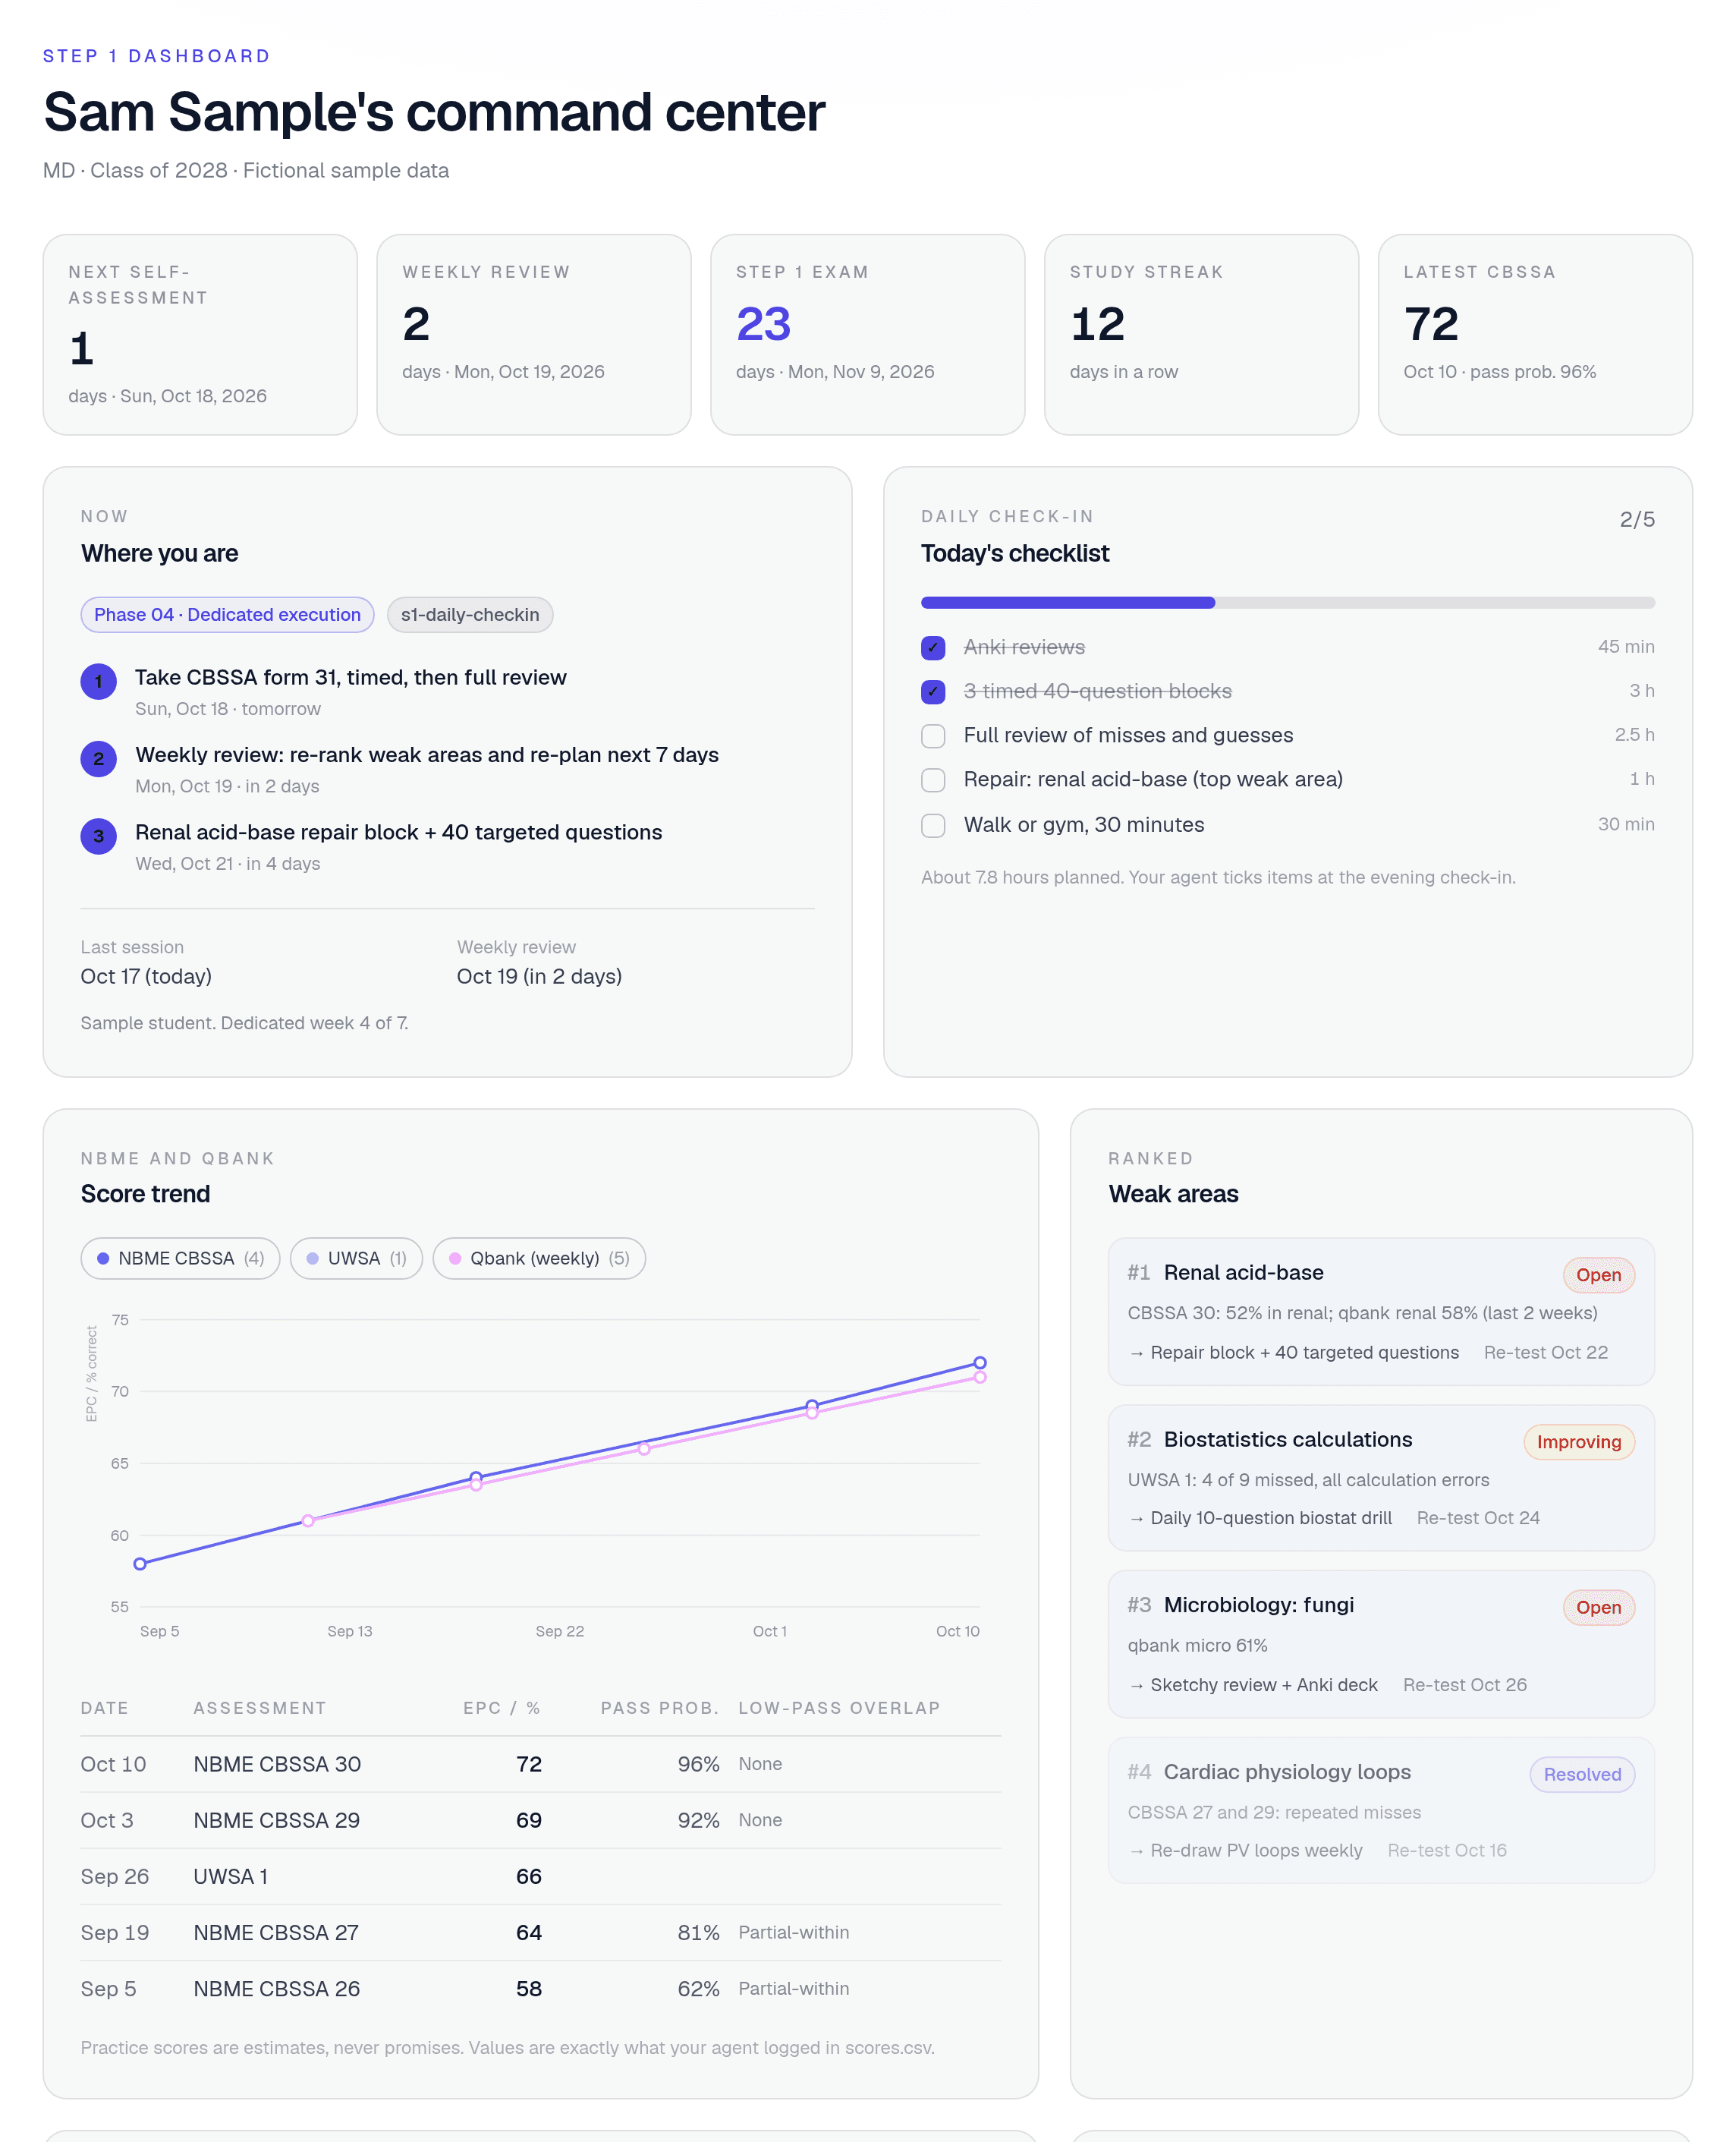Click step 1 circle for CBSSA form 31
Viewport: 1736px width, 2142px height.
tap(98, 682)
